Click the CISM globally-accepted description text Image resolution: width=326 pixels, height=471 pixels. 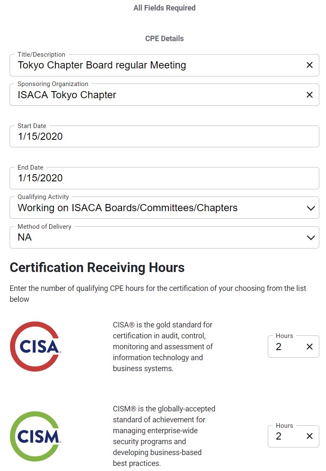pos(164,436)
